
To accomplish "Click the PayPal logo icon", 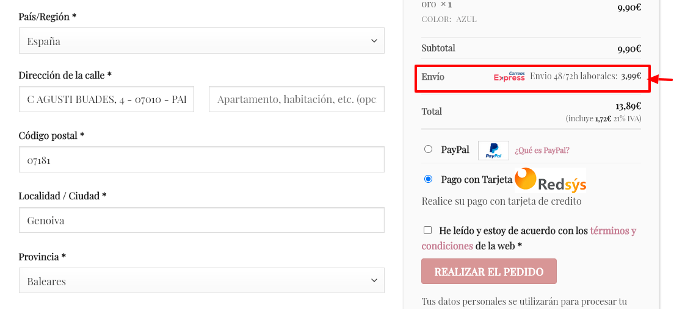I will click(493, 151).
